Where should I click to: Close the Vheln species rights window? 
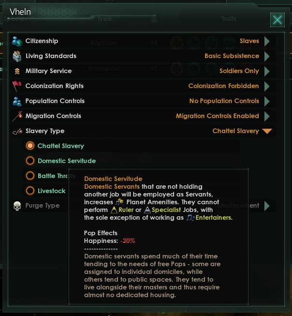pos(277,20)
